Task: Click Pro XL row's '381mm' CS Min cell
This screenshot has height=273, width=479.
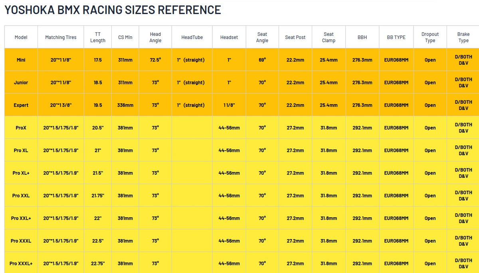Action: 125,150
